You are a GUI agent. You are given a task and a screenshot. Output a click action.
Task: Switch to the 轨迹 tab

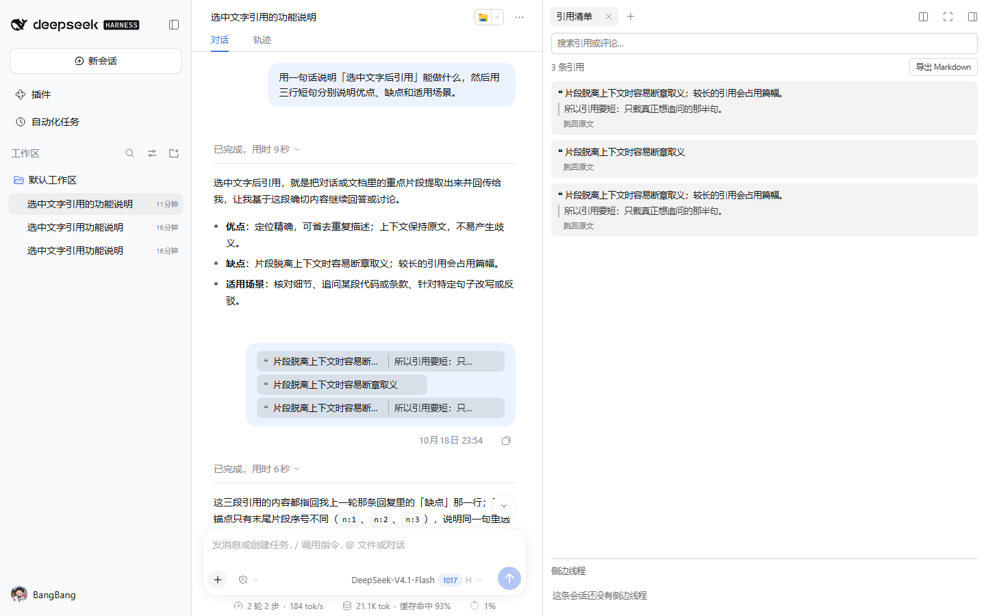tap(262, 40)
